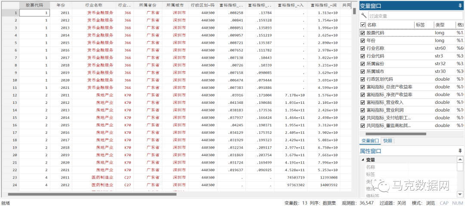The width and height of the screenshot is (465, 206).
Task: Pin the 属性窗口 panel
Action: [x=460, y=151]
